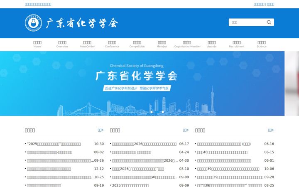Open the notice dated 04-24

click(x=132, y=152)
